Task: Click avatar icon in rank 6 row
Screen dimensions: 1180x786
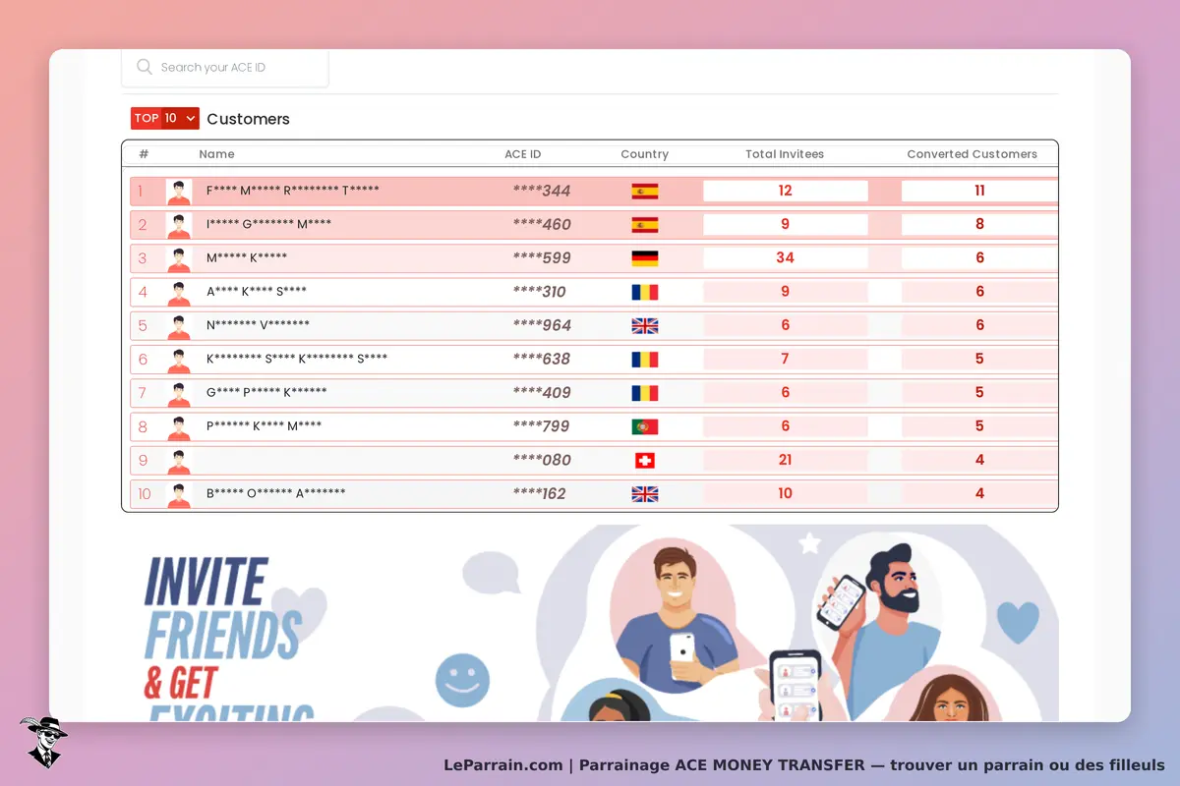Action: pos(179,360)
